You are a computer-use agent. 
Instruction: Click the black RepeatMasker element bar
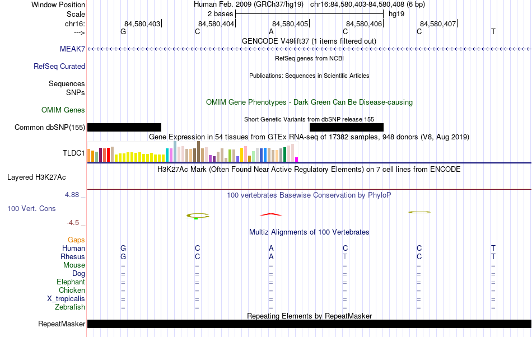[x=309, y=324]
